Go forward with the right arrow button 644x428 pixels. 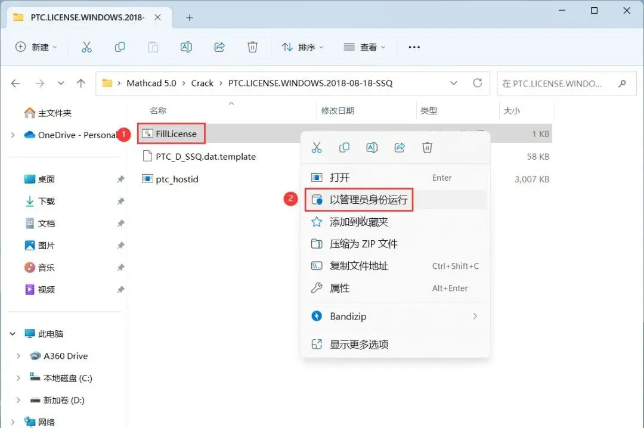(x=40, y=83)
